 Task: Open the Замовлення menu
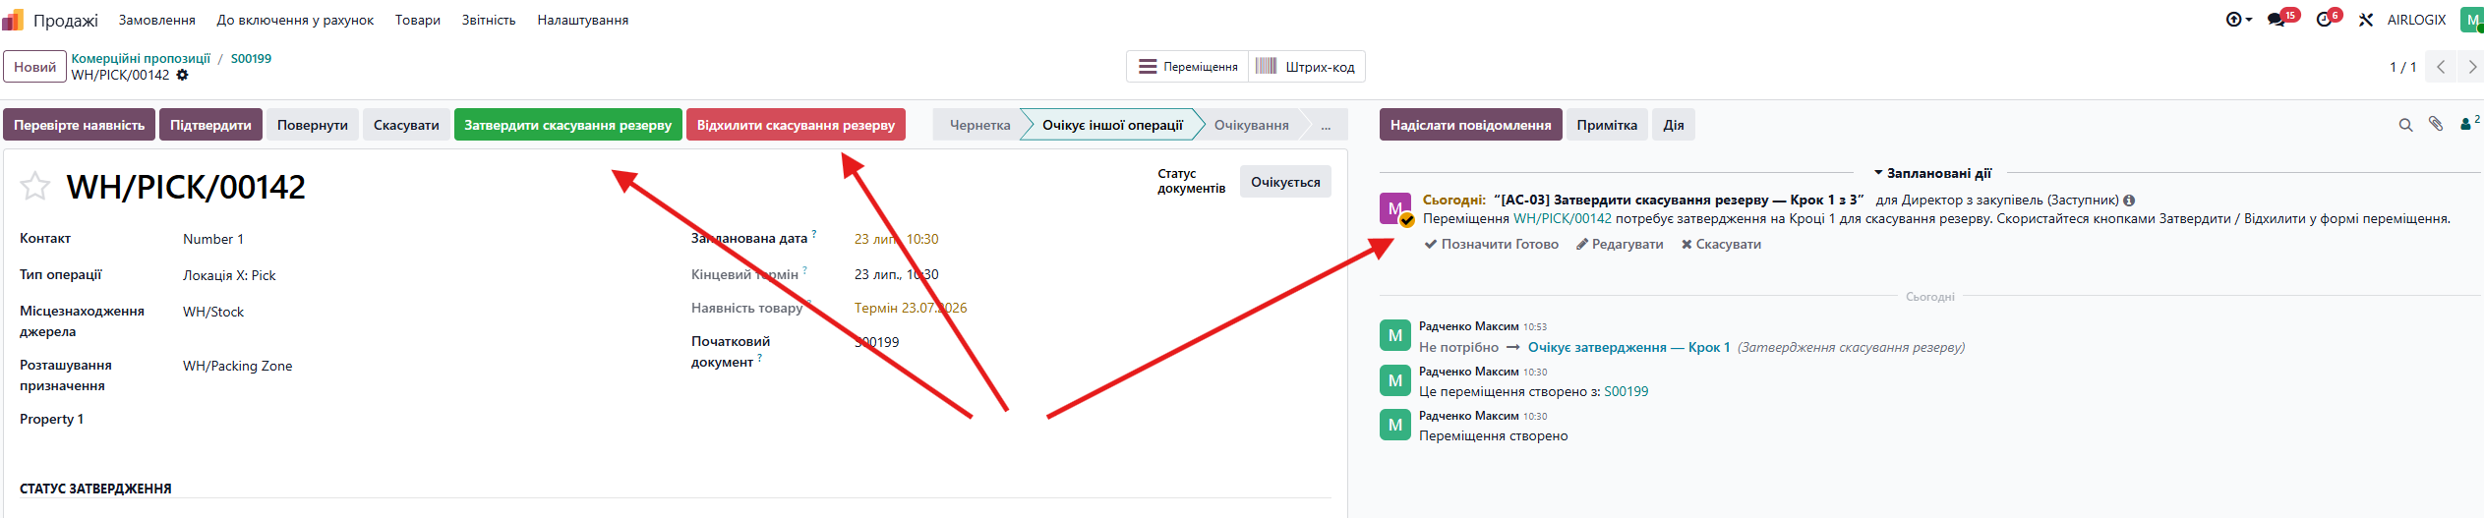point(157,20)
